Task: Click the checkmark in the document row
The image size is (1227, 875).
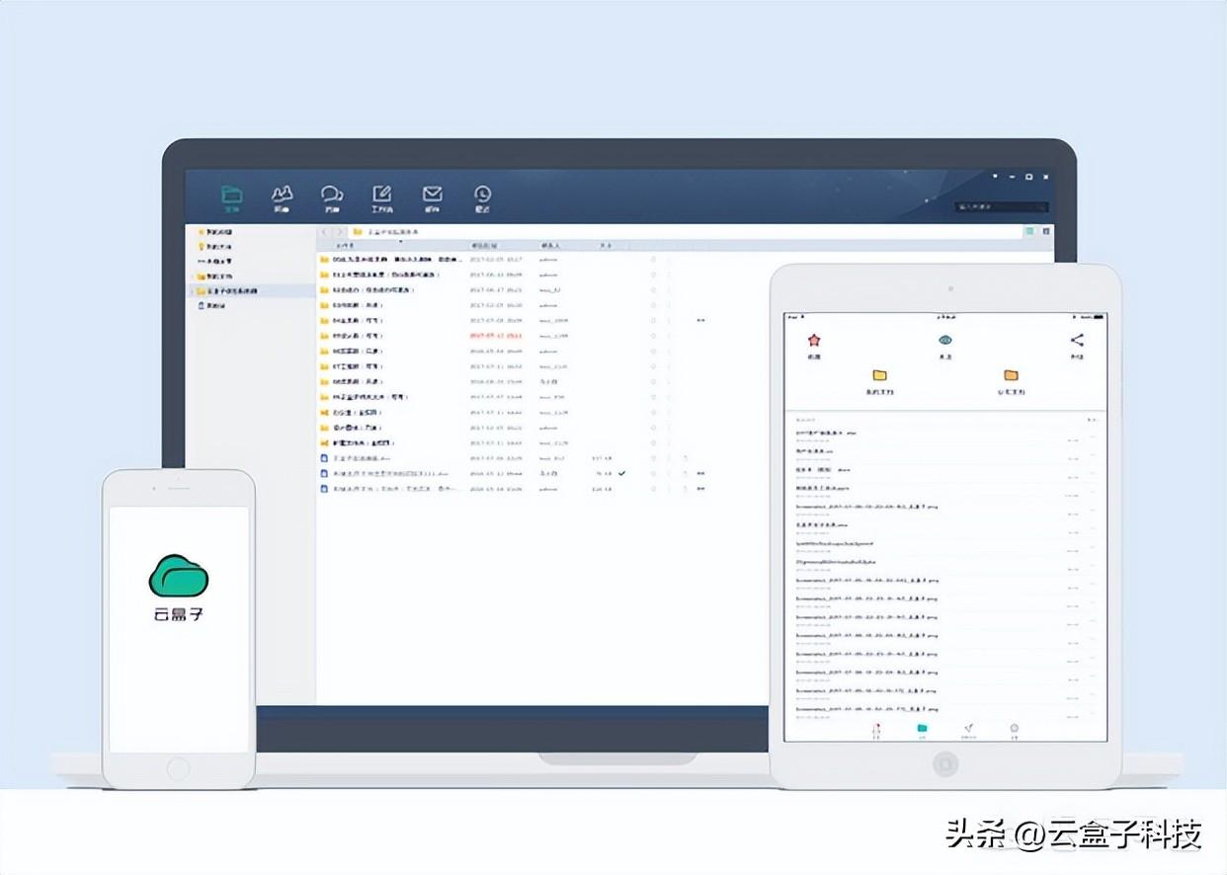Action: (x=622, y=473)
